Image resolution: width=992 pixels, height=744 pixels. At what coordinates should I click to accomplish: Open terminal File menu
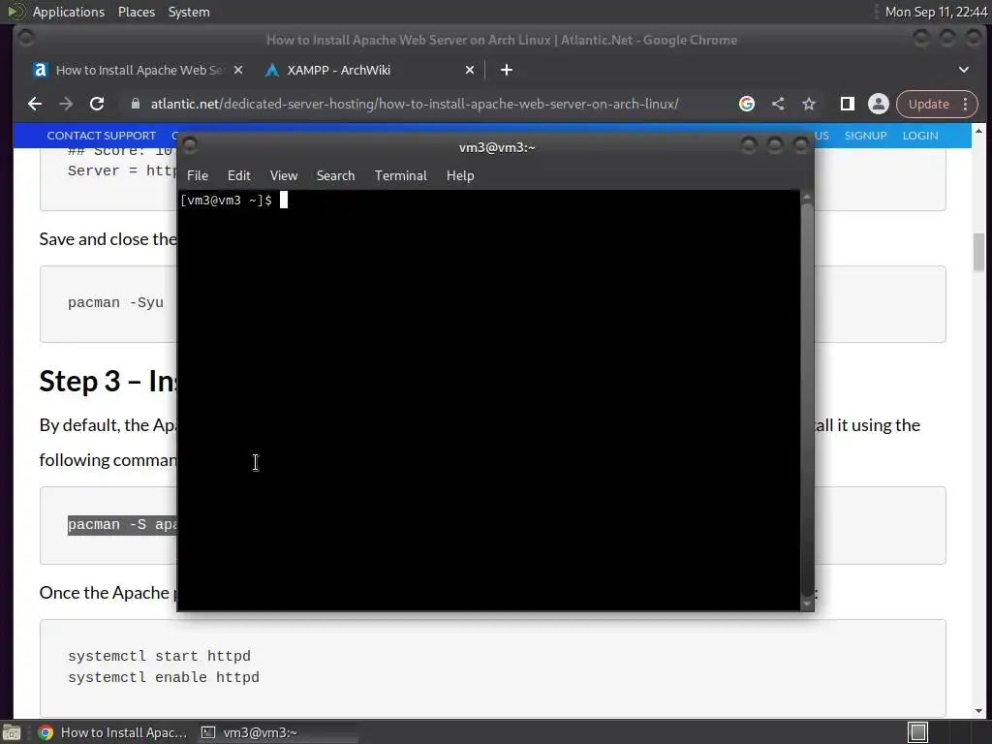[x=198, y=175]
